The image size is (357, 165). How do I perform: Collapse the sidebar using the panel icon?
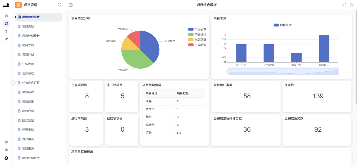click(x=70, y=5)
